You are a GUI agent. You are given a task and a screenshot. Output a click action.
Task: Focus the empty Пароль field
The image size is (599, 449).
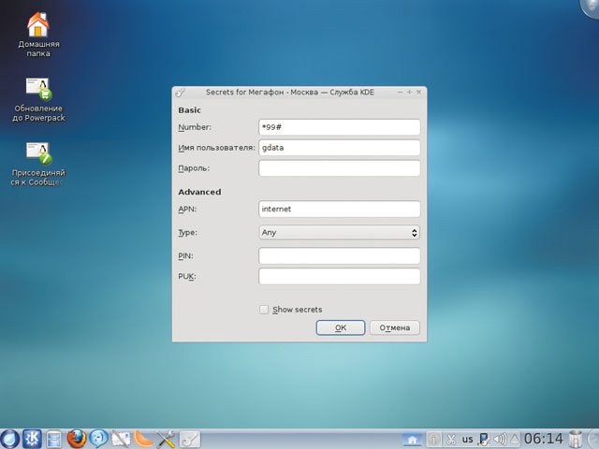339,168
